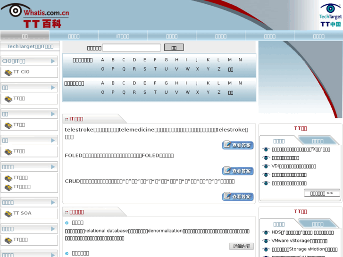Select the IT tab in the navigation bar
This screenshot has width=343, height=257.
point(123,36)
